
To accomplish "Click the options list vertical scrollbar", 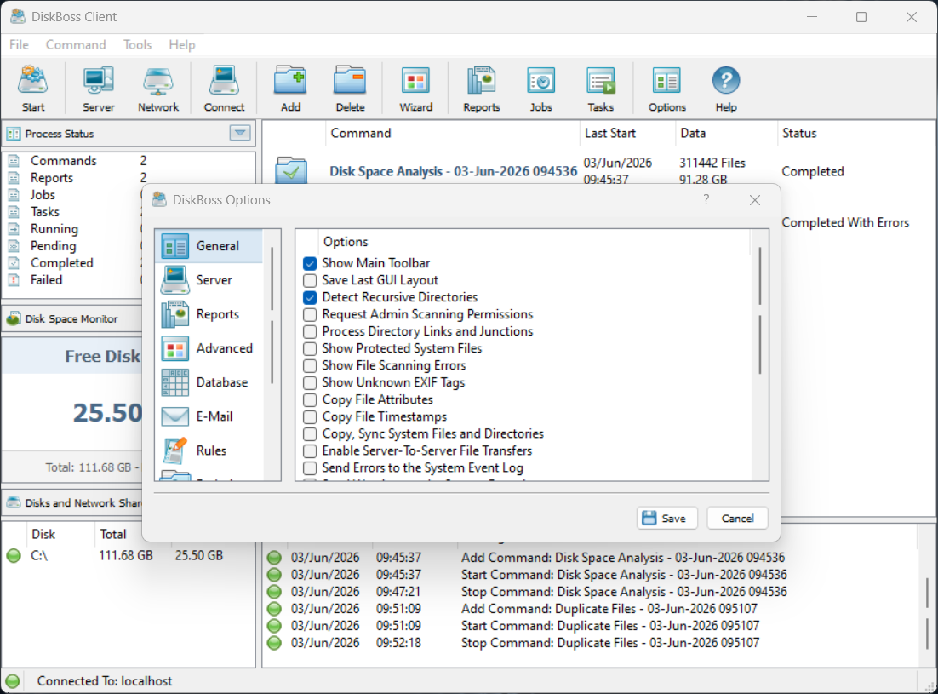I will click(760, 311).
